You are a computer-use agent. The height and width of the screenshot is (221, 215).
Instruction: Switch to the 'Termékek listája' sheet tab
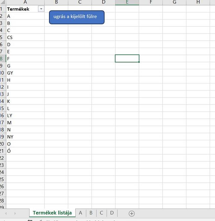click(52, 213)
